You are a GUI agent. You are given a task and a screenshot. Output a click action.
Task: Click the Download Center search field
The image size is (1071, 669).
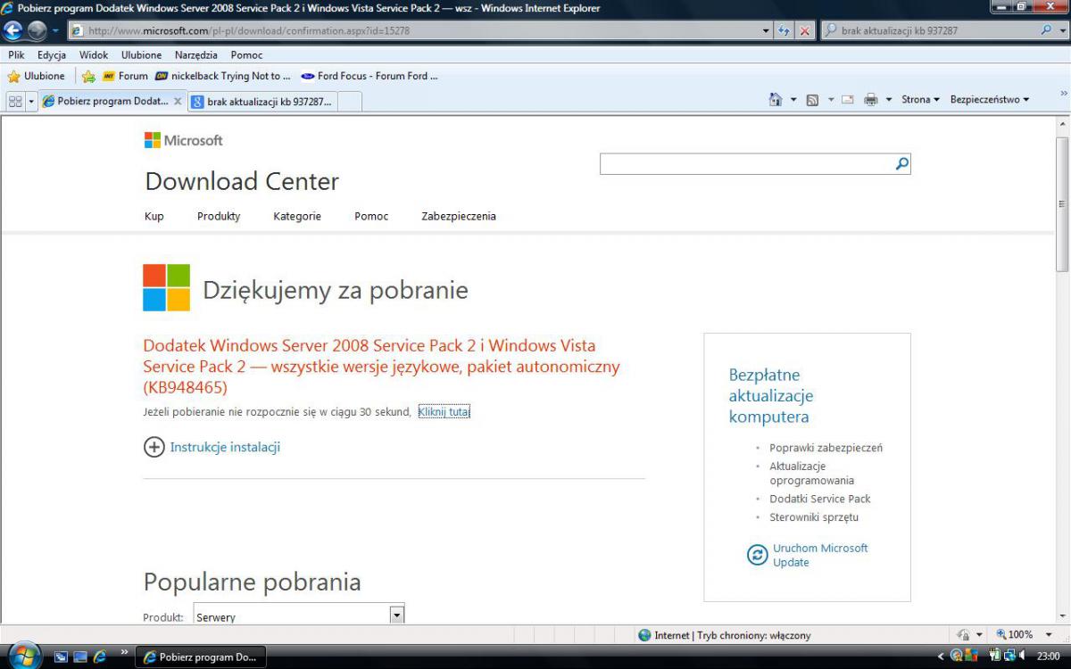747,164
